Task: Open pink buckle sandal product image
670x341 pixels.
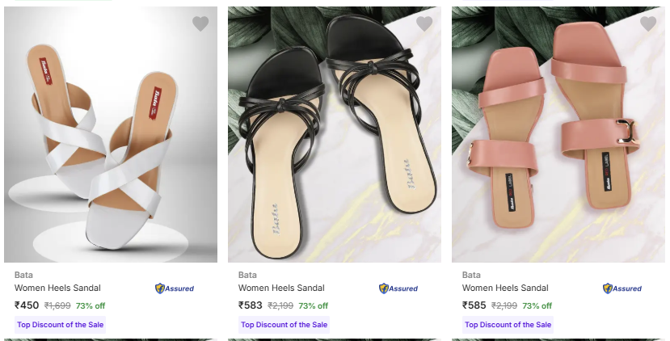Action: pos(558,137)
